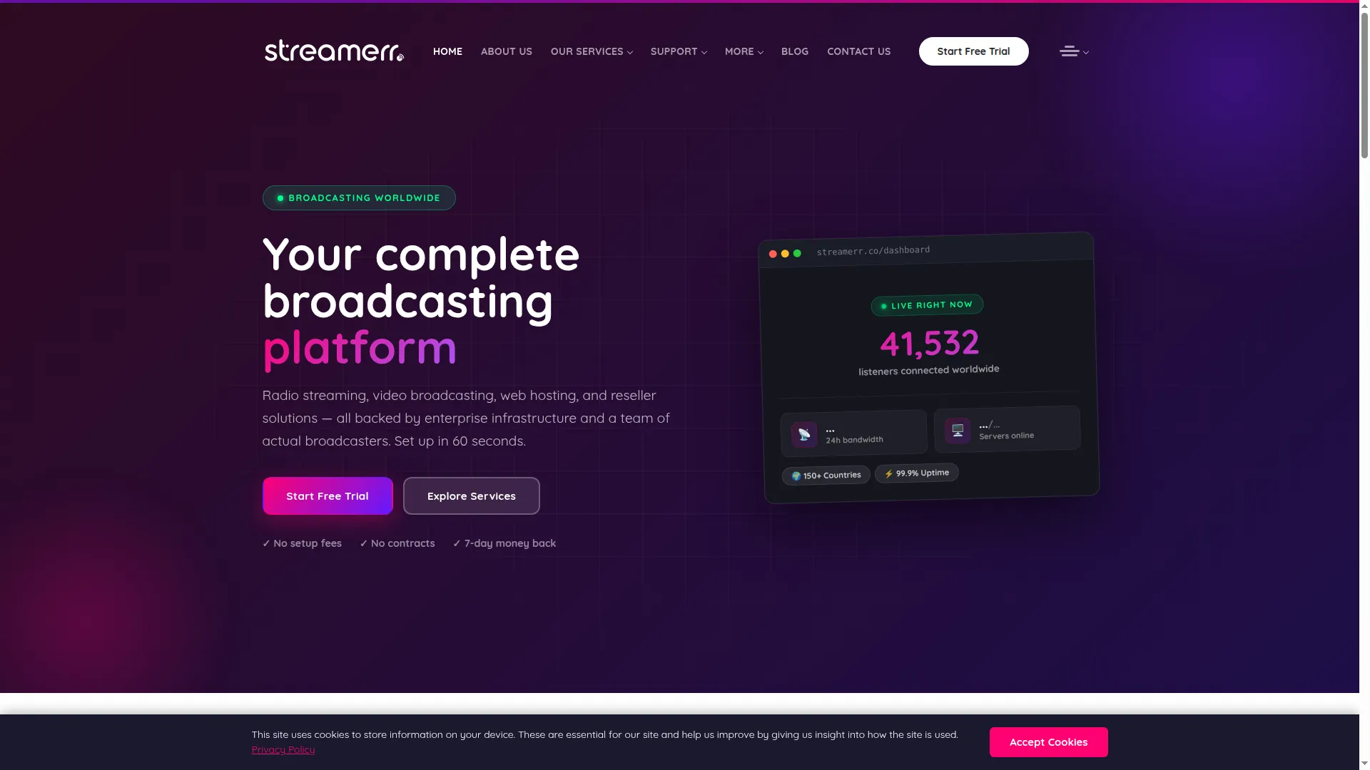Go to the Home nav item
This screenshot has width=1370, height=770.
(x=447, y=51)
